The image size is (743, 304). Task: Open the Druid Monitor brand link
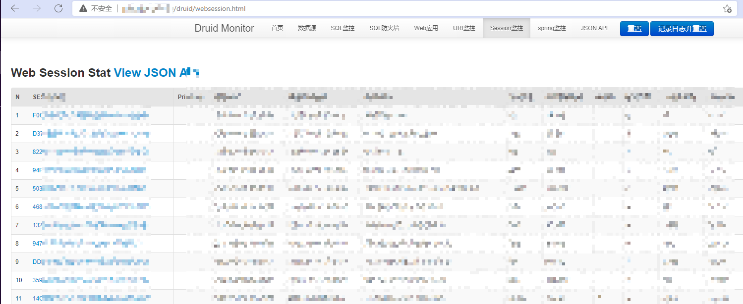(224, 28)
